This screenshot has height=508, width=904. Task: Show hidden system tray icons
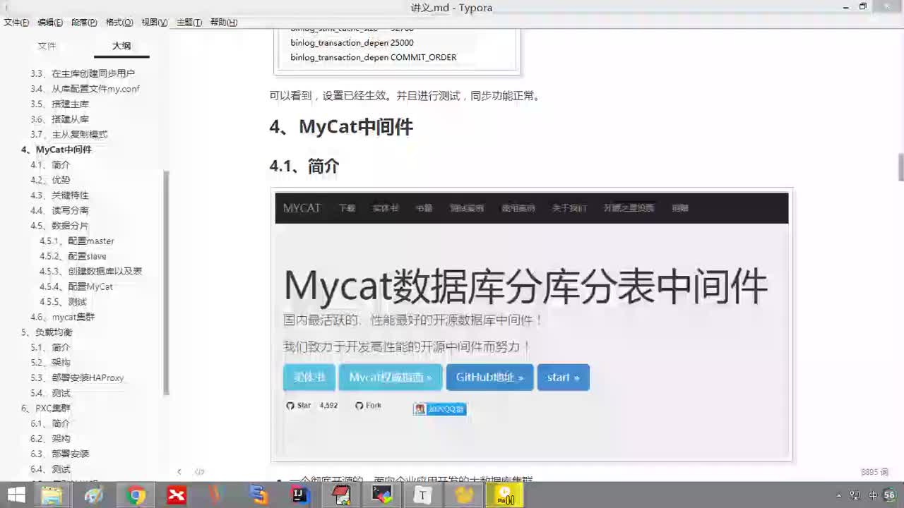pos(839,496)
